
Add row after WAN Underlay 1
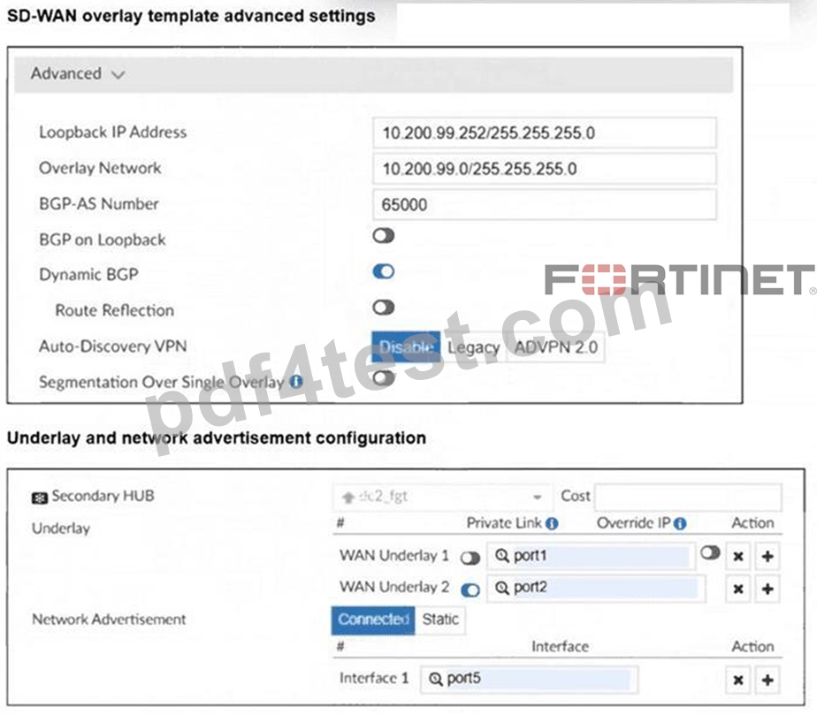(767, 556)
